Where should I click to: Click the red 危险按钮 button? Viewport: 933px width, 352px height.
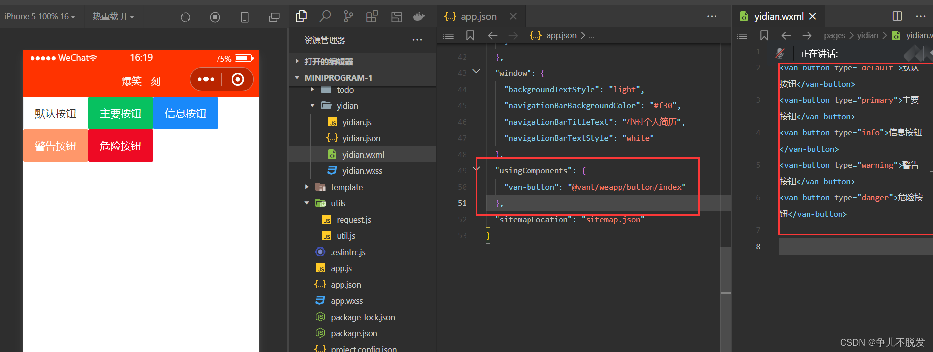coord(121,146)
